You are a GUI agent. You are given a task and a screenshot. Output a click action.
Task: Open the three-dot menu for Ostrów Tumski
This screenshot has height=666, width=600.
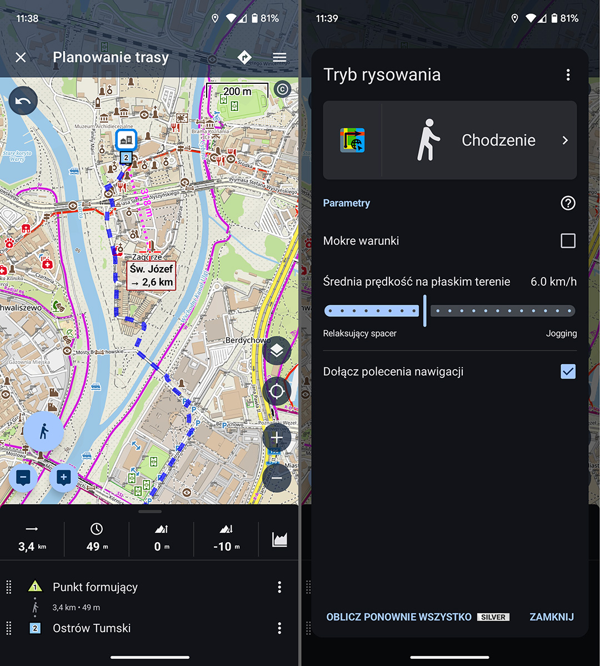point(279,628)
